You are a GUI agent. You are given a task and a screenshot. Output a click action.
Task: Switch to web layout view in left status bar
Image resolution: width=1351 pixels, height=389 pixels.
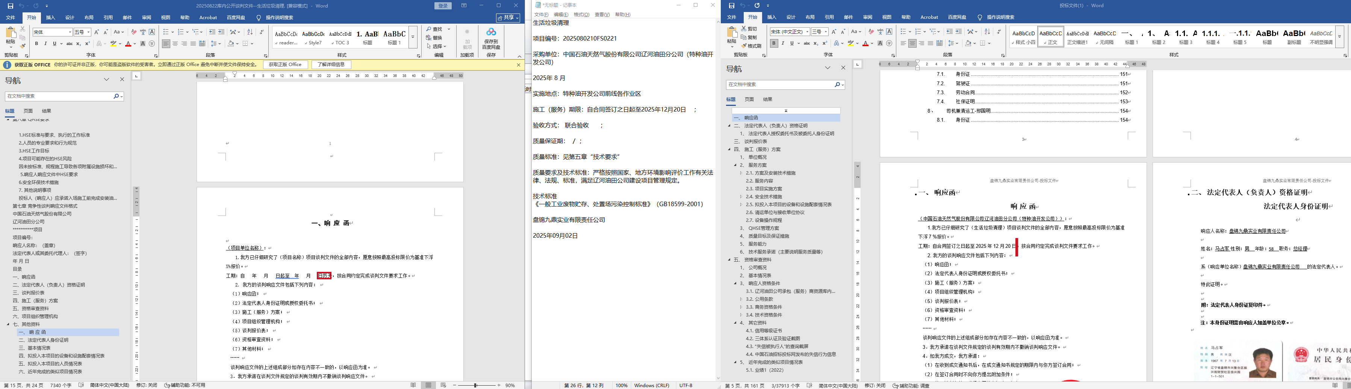(x=443, y=385)
